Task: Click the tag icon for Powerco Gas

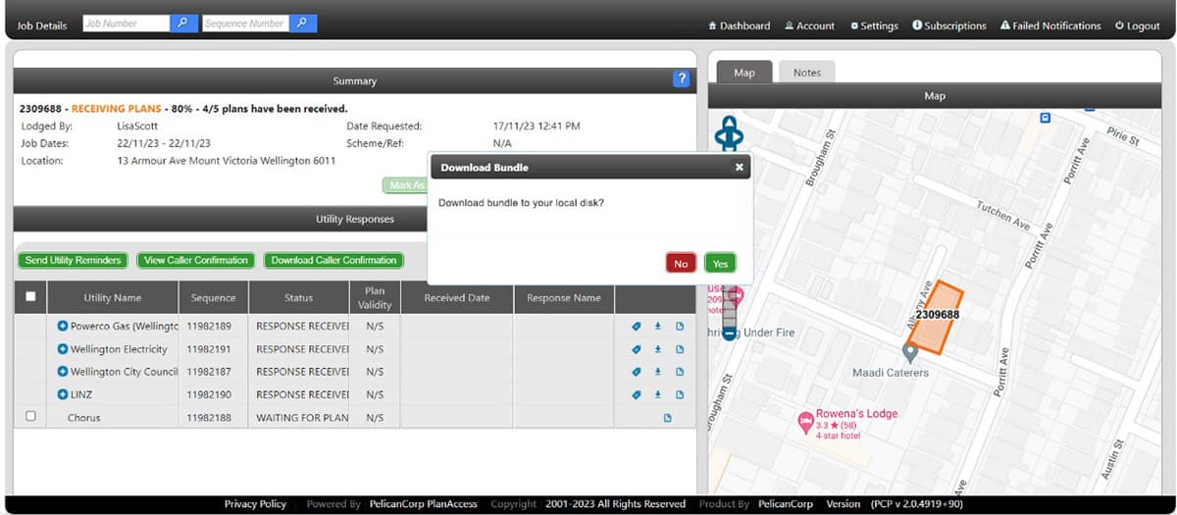Action: click(x=636, y=327)
